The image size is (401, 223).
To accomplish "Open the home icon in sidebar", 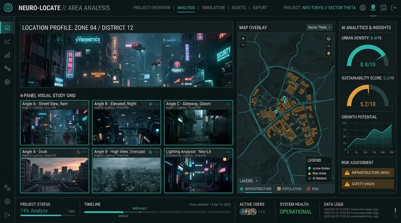I will pos(7,28).
